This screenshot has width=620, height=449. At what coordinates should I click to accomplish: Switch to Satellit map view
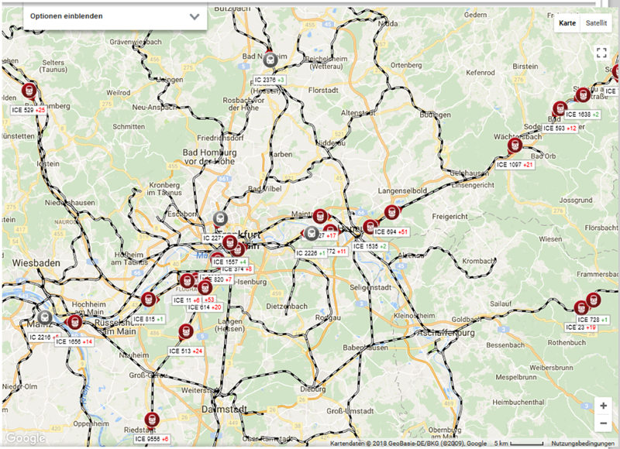[x=596, y=23]
